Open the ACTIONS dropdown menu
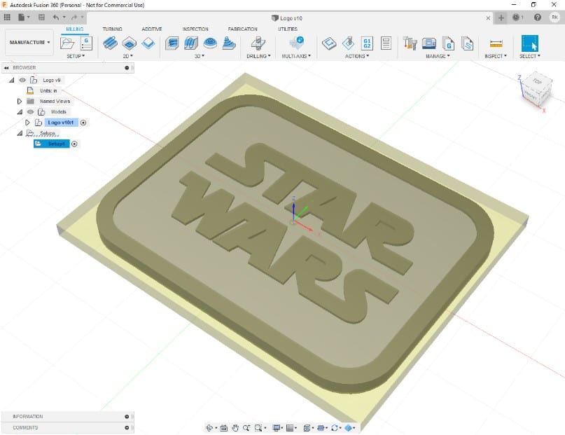 coord(357,56)
